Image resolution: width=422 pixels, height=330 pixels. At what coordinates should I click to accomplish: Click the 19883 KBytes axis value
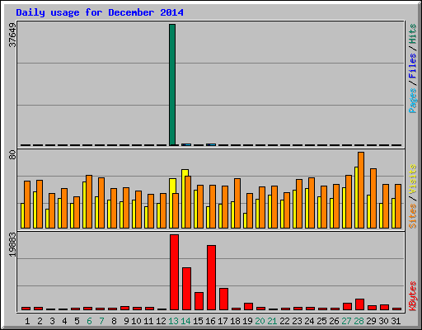(12, 244)
